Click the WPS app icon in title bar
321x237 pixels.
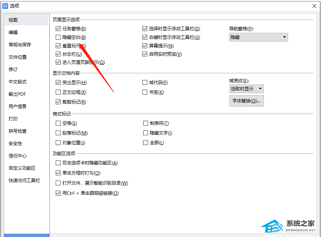click(5, 6)
